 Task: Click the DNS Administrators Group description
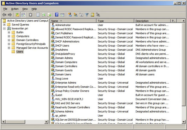pyautogui.click(x=151, y=50)
